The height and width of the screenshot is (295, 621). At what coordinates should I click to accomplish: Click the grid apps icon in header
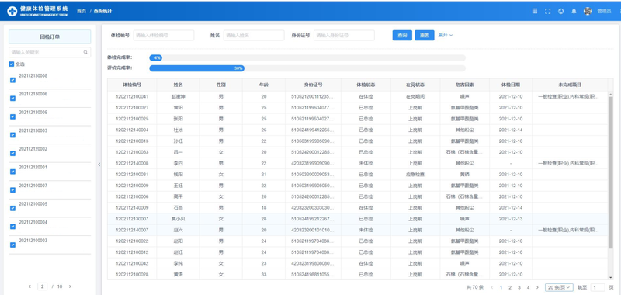pos(535,11)
